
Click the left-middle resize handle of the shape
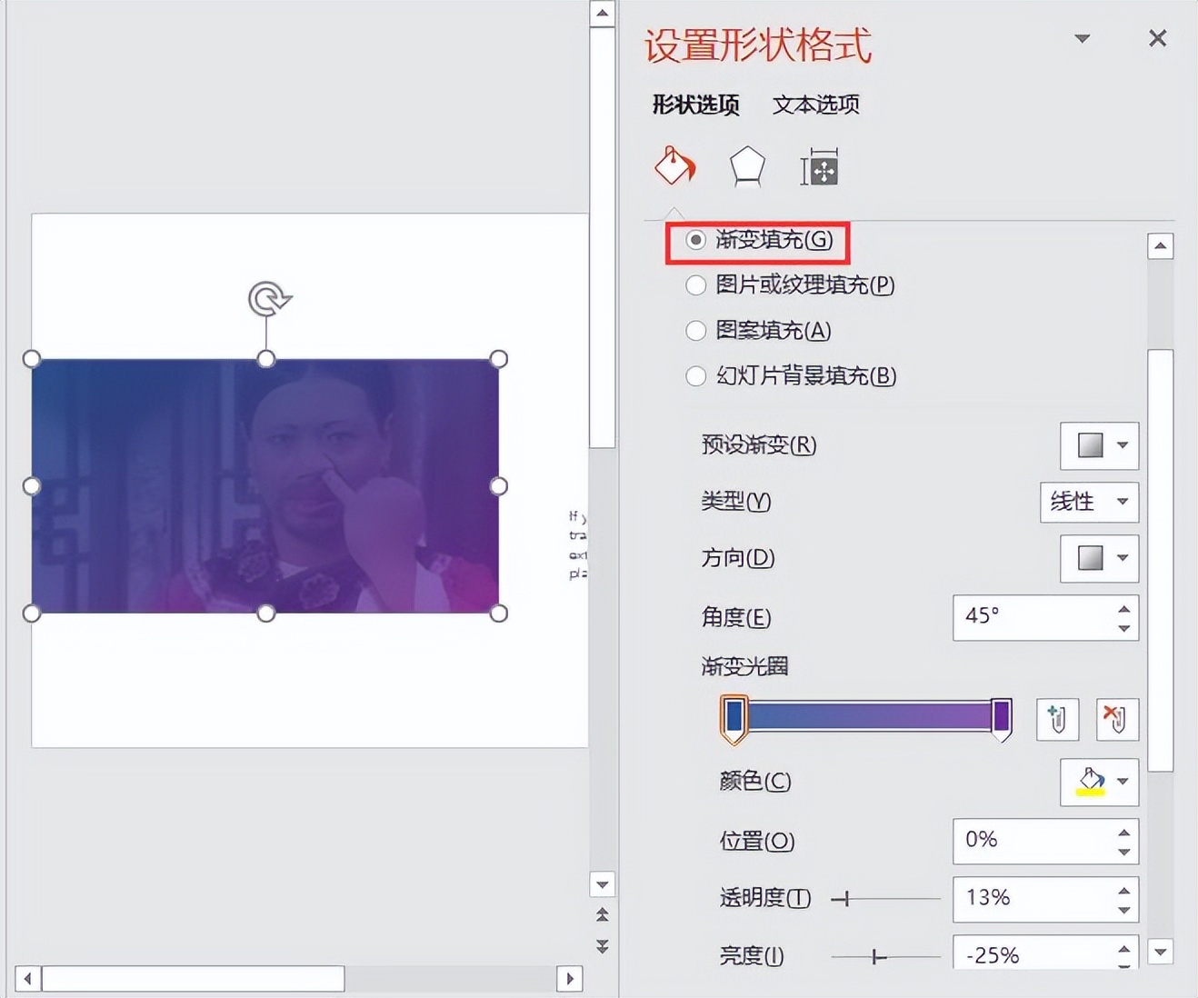[x=32, y=486]
